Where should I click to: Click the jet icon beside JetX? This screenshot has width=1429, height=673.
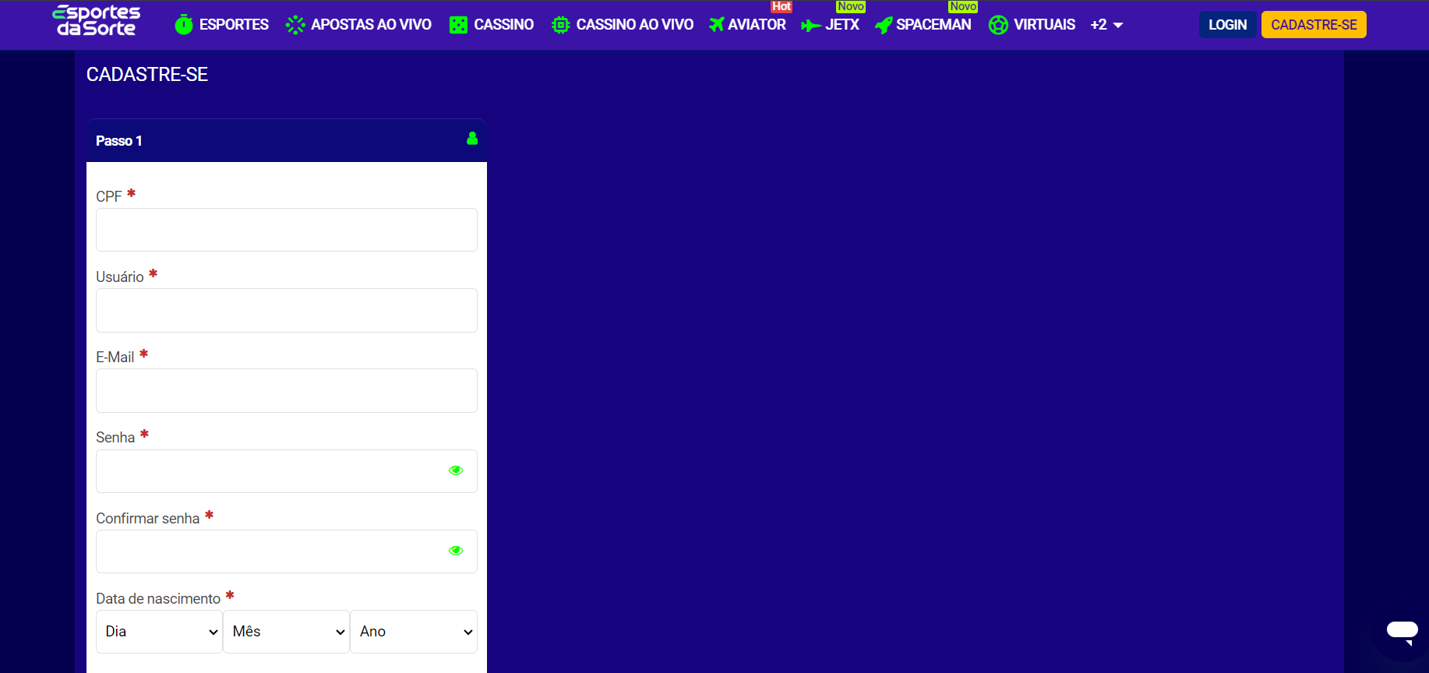(810, 26)
